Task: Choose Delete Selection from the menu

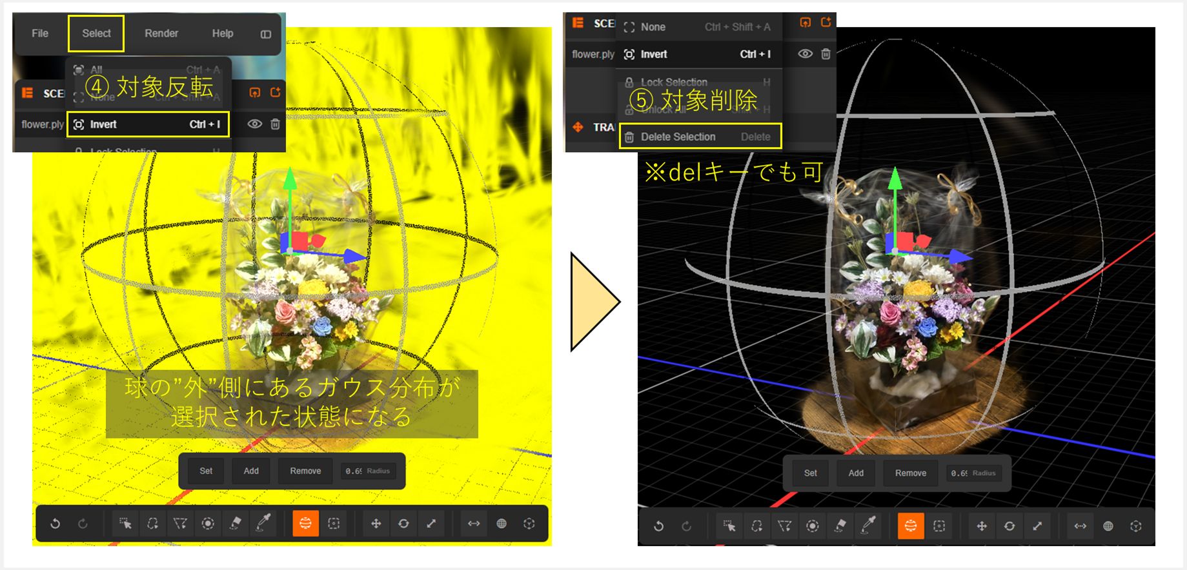Action: [700, 137]
